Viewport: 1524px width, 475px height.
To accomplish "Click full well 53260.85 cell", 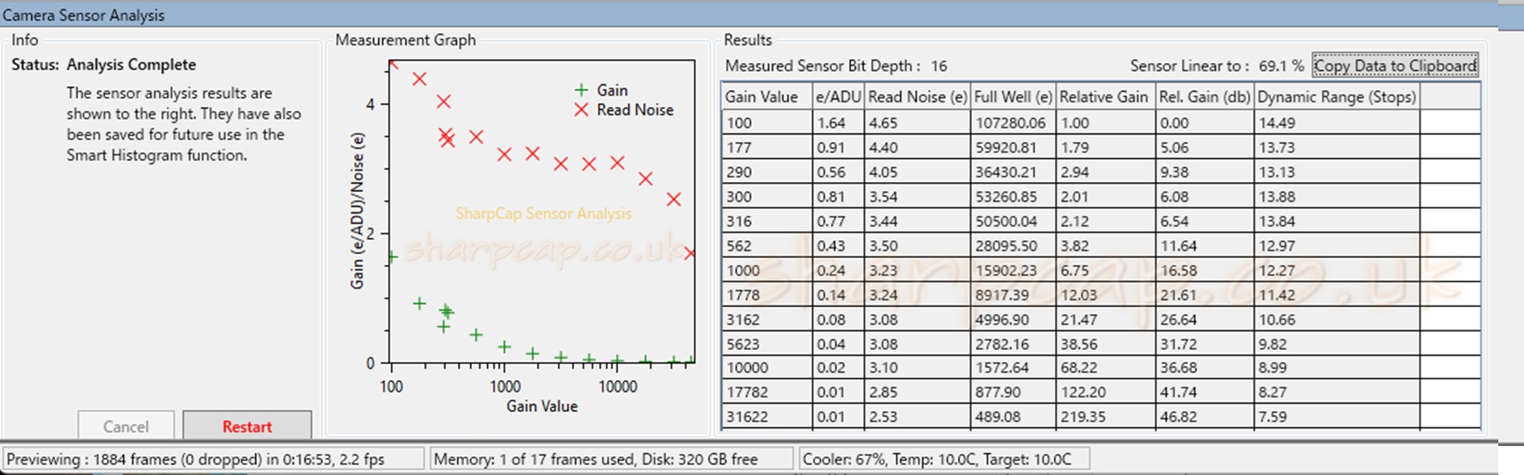I will pyautogui.click(x=1013, y=197).
